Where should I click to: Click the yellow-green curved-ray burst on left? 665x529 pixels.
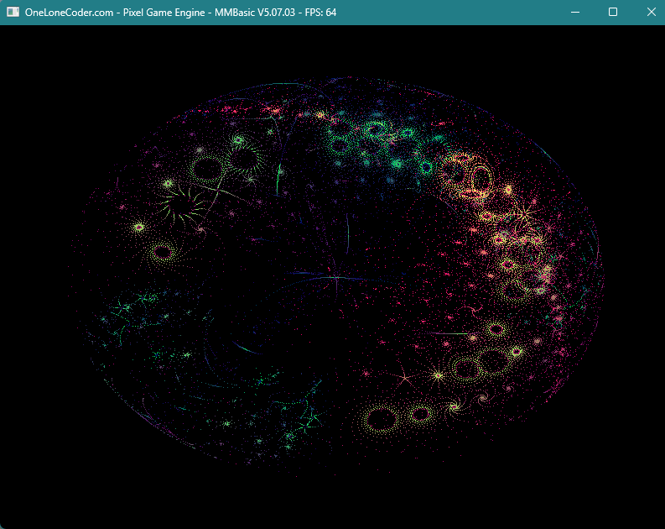(x=179, y=202)
